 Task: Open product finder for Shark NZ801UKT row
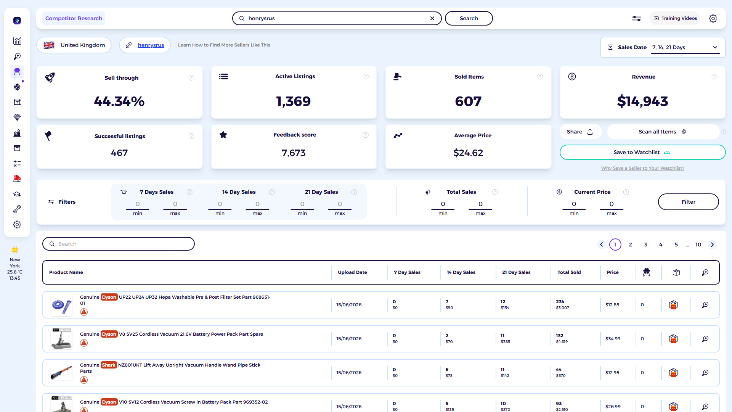tap(705, 373)
